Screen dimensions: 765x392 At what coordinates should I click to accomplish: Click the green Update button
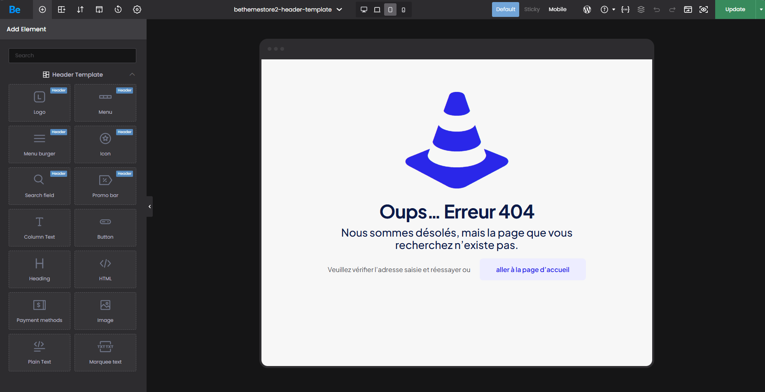click(x=735, y=9)
